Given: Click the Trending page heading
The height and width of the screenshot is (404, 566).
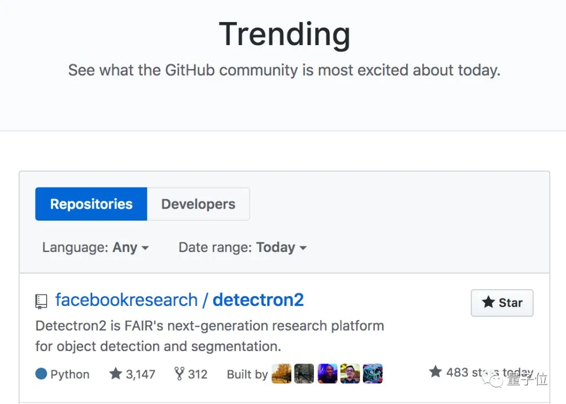Looking at the screenshot, I should coord(284,35).
